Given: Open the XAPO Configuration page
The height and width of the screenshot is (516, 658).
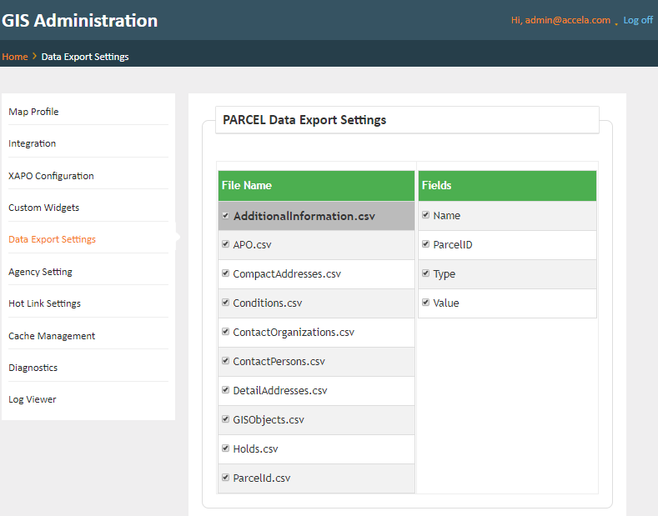Looking at the screenshot, I should [51, 176].
